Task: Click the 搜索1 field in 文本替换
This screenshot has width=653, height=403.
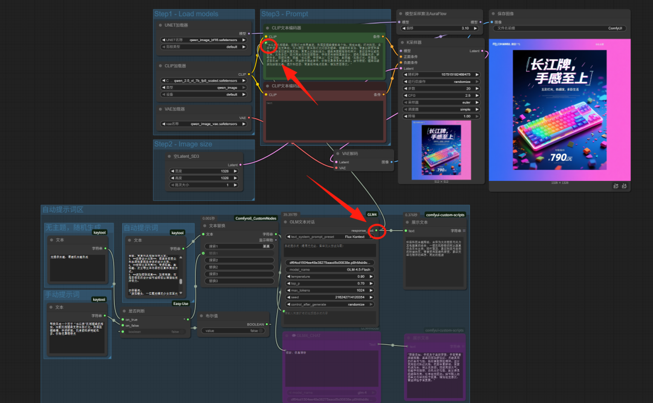Action: [239, 246]
